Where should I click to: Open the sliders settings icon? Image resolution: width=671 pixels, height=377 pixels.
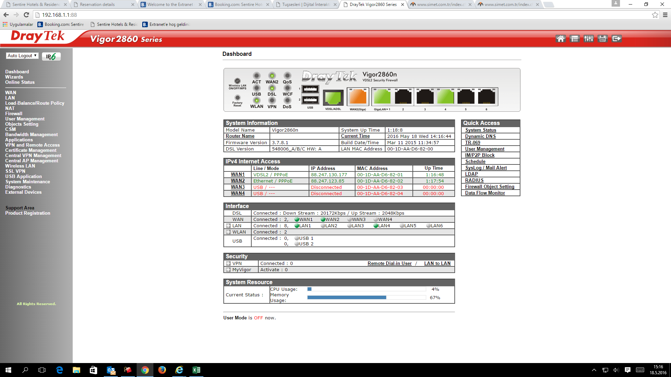tap(589, 39)
